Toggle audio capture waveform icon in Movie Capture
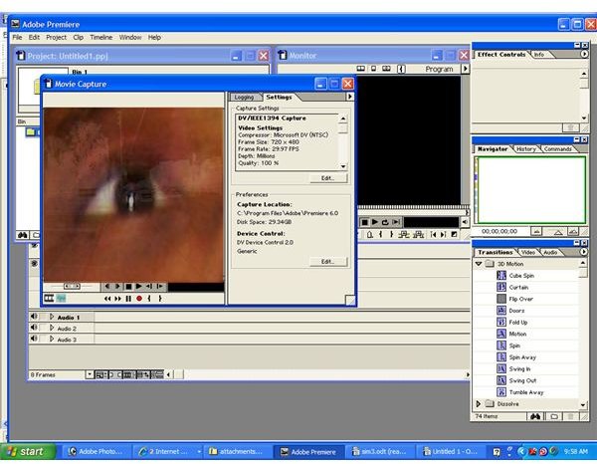This screenshot has width=597, height=464. [61, 299]
